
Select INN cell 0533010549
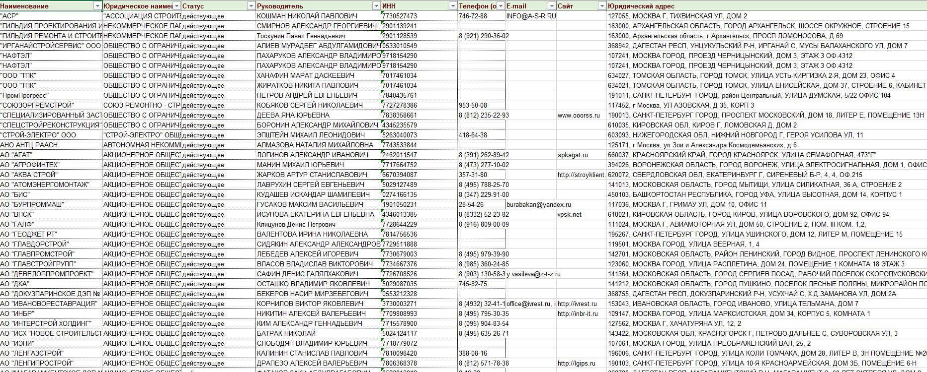coord(419,46)
